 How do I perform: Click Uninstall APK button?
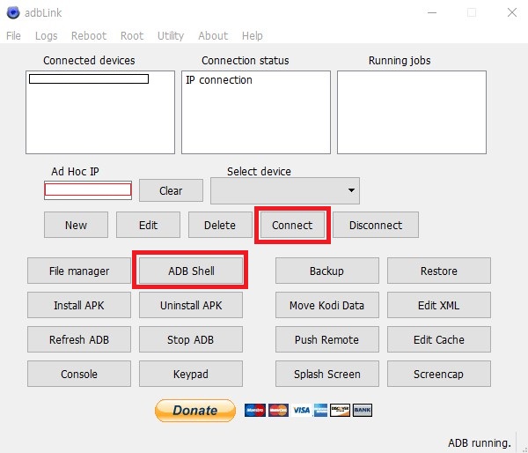191,305
